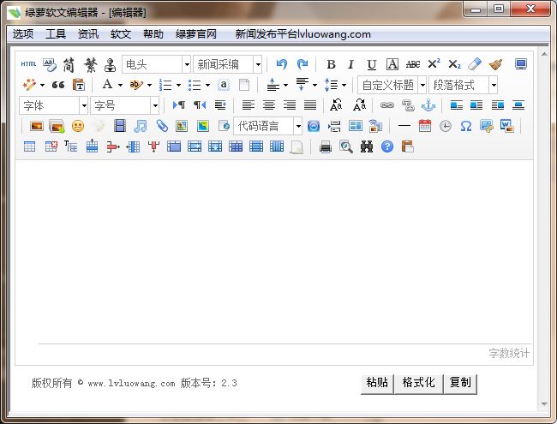Click the anchor icon in toolbar

pyautogui.click(x=429, y=105)
